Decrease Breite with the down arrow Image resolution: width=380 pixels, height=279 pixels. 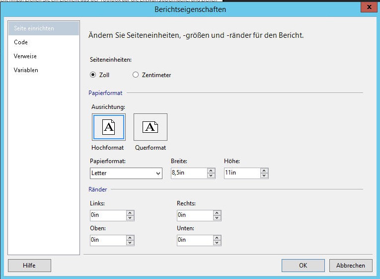coord(211,176)
